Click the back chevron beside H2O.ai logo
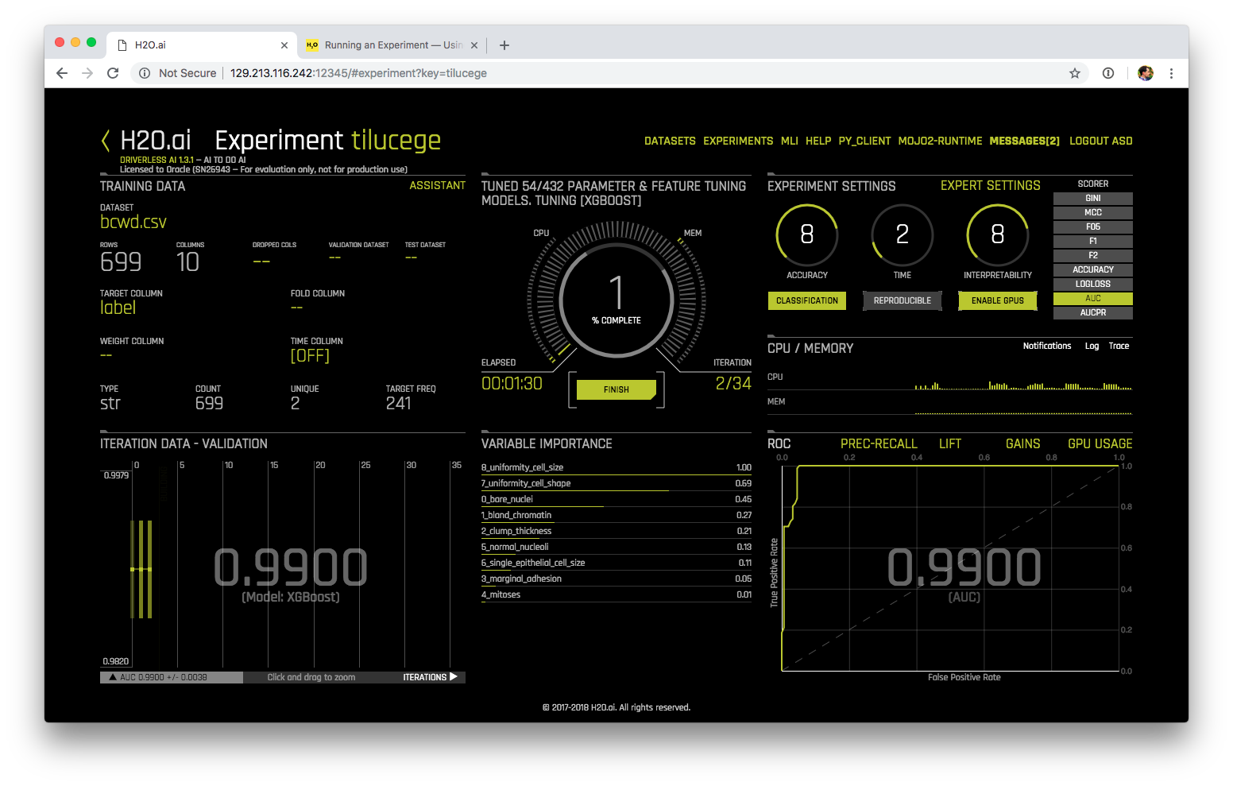The image size is (1233, 786). click(x=106, y=141)
